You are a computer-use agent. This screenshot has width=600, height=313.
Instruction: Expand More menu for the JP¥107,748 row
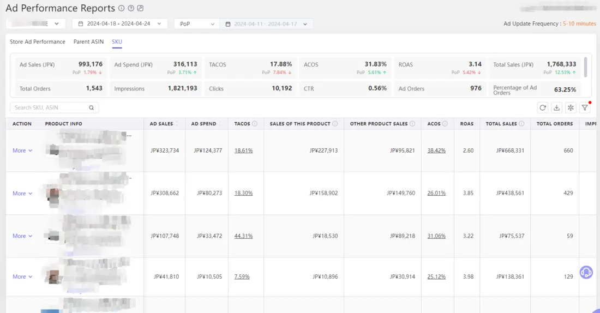pos(22,236)
